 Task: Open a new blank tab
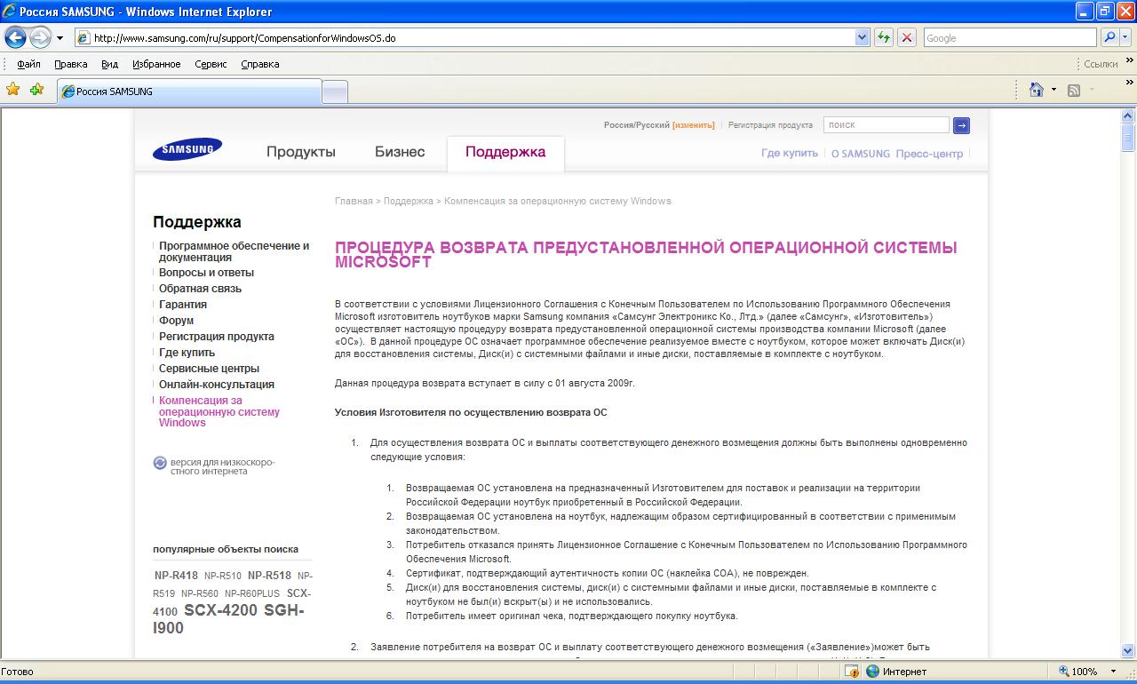tap(334, 92)
